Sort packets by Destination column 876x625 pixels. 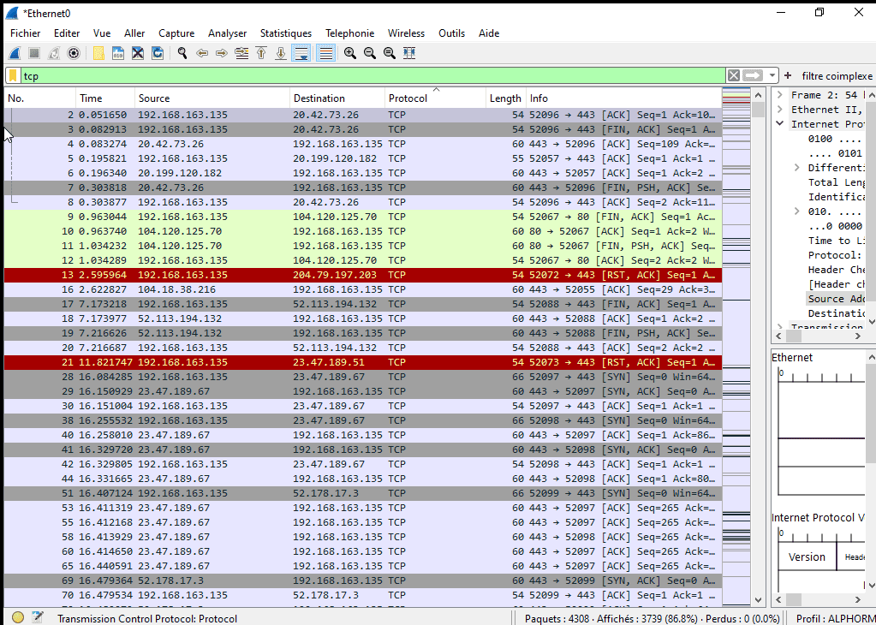[337, 98]
